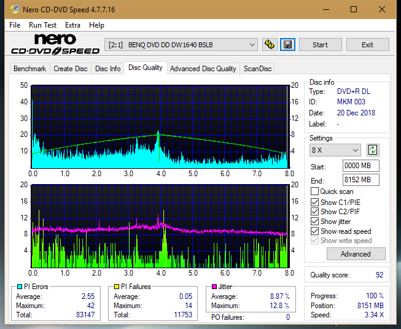Click PI Failures maximum value 14
This screenshot has width=401, height=329.
(189, 305)
